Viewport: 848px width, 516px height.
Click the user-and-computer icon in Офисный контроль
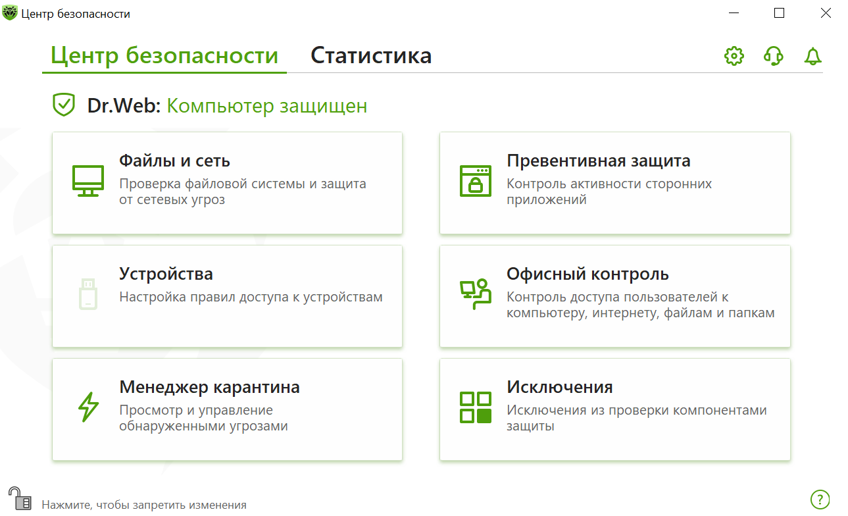pos(476,294)
